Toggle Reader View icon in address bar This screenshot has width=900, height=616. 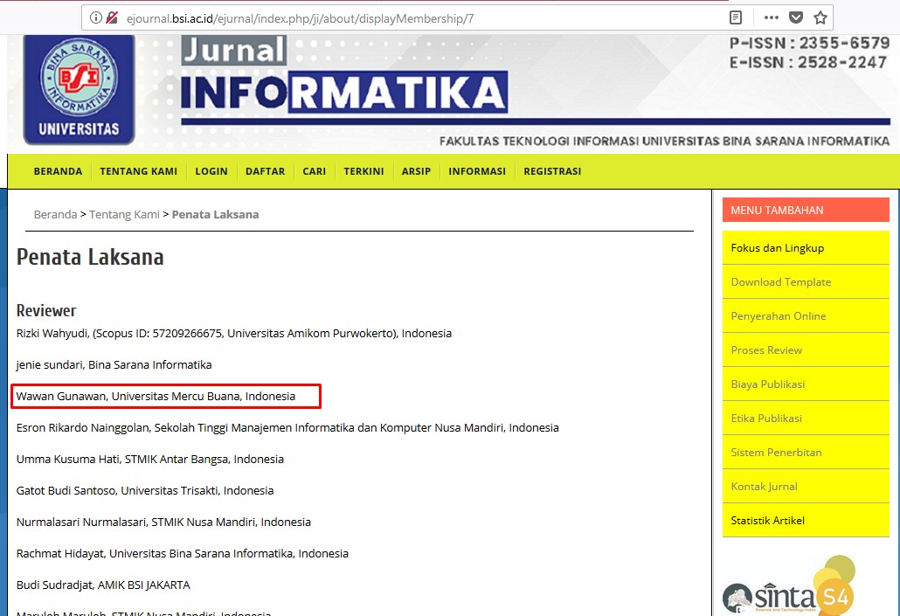tap(735, 17)
